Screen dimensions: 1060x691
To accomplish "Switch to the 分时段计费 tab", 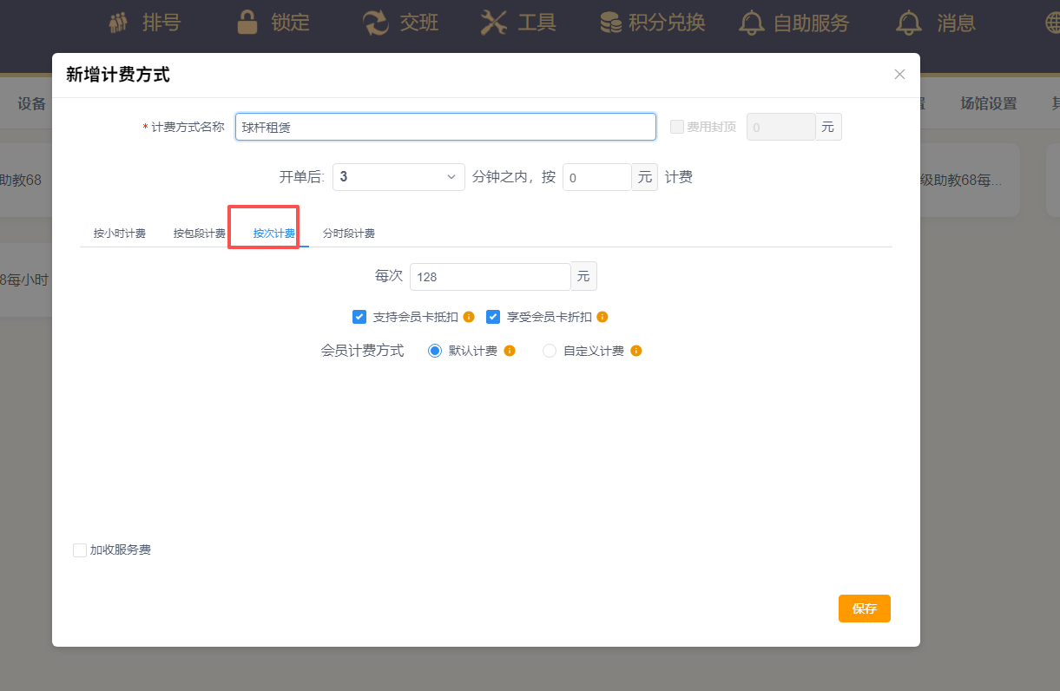I will pos(349,234).
